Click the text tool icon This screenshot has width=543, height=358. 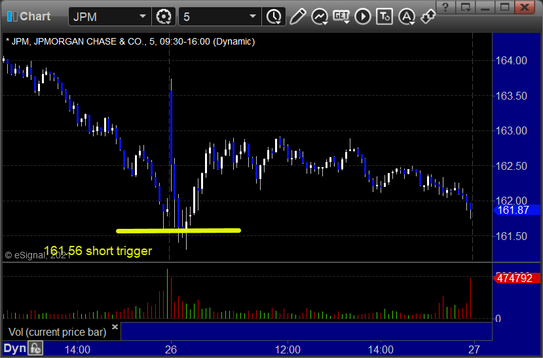(384, 16)
